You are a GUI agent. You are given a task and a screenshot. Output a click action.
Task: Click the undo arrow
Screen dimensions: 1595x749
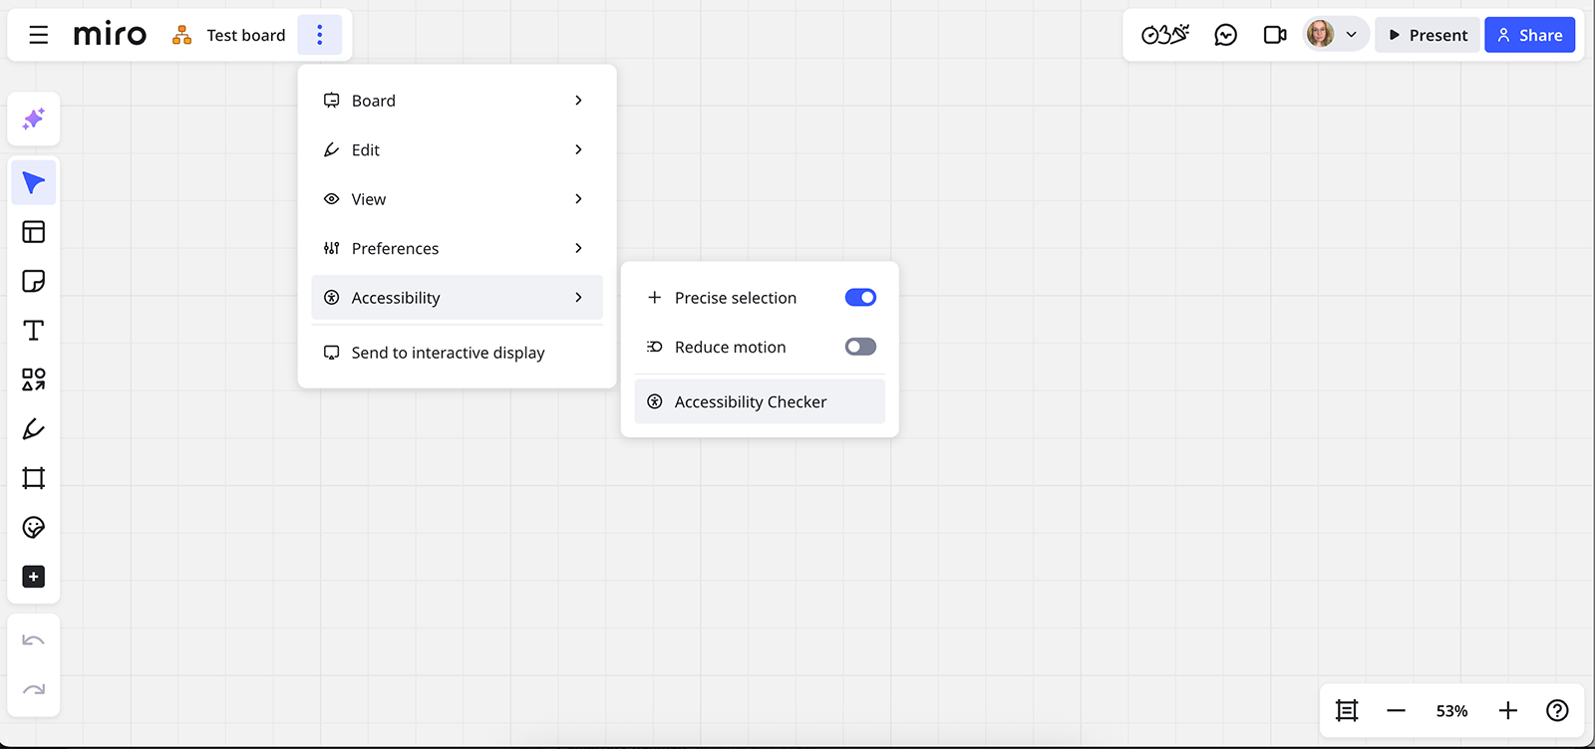[33, 638]
